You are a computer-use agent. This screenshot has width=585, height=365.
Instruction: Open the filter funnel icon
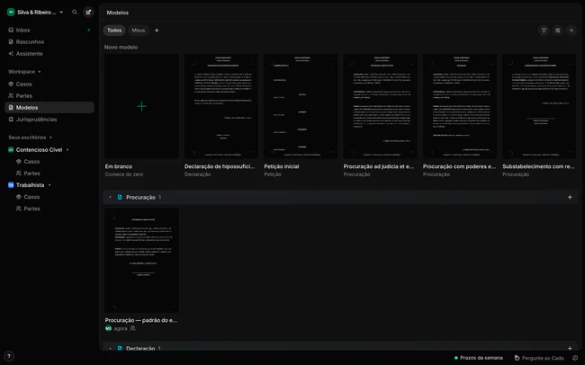544,31
